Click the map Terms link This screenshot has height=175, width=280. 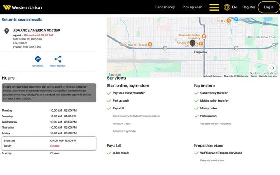click(254, 76)
